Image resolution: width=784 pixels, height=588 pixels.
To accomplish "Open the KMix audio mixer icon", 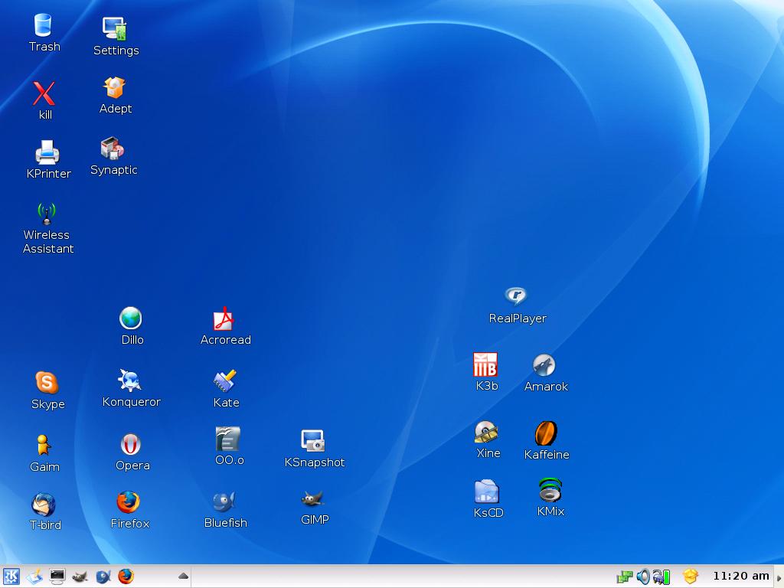I will (x=550, y=490).
